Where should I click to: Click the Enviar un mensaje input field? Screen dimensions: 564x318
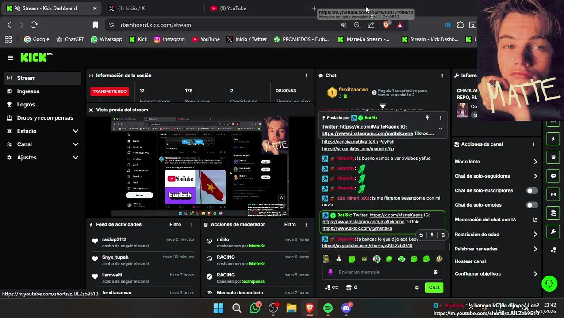383,272
